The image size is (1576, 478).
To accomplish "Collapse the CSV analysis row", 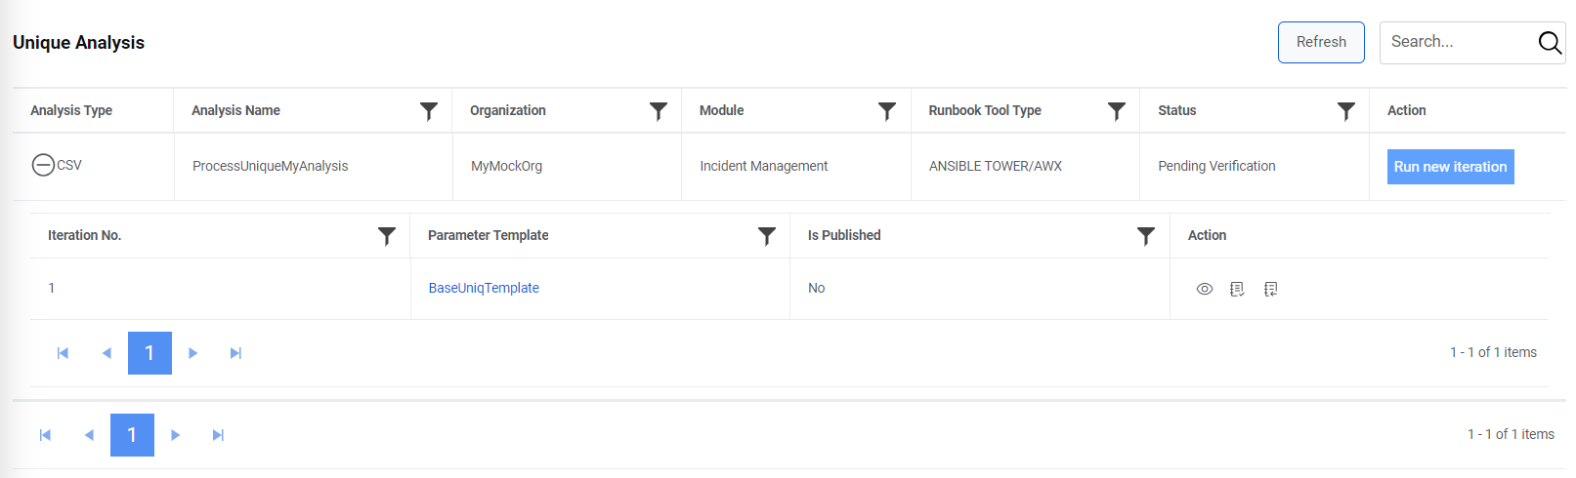I will (43, 165).
